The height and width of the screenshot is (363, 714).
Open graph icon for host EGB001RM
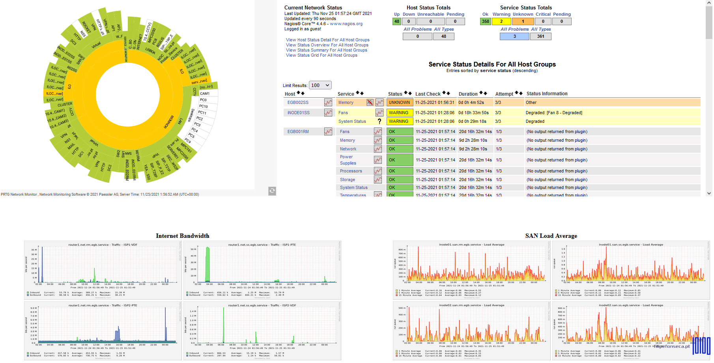[328, 131]
